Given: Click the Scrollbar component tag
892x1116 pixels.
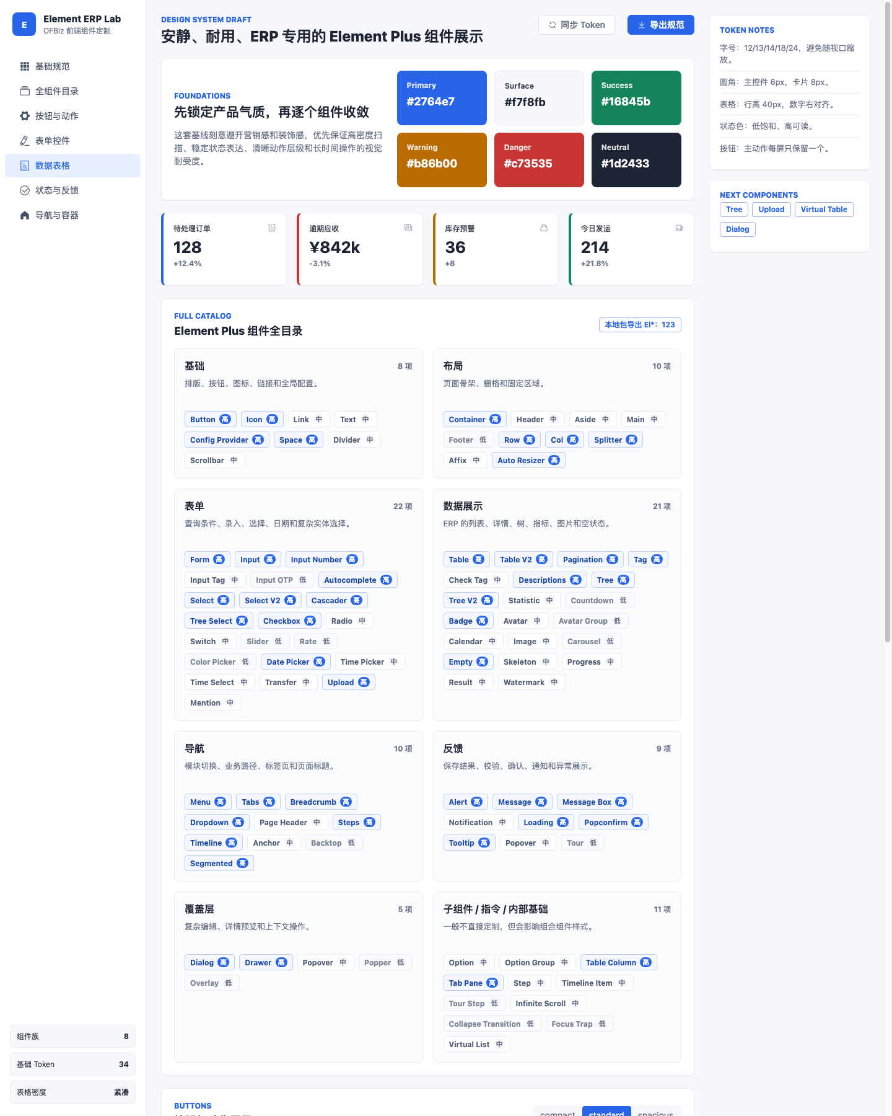Looking at the screenshot, I should [214, 461].
